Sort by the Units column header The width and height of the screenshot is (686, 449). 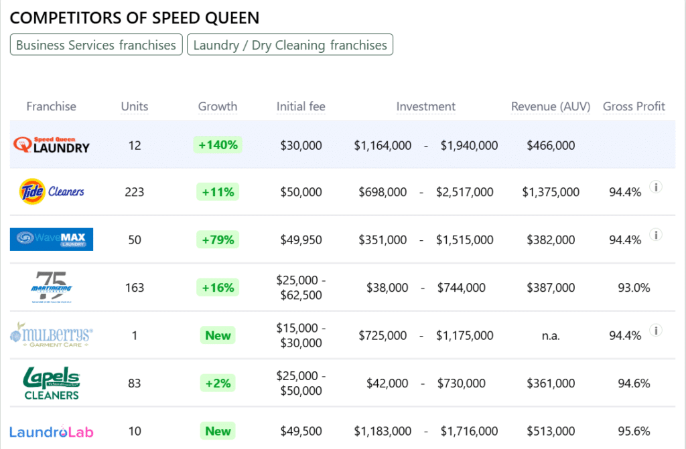point(134,106)
